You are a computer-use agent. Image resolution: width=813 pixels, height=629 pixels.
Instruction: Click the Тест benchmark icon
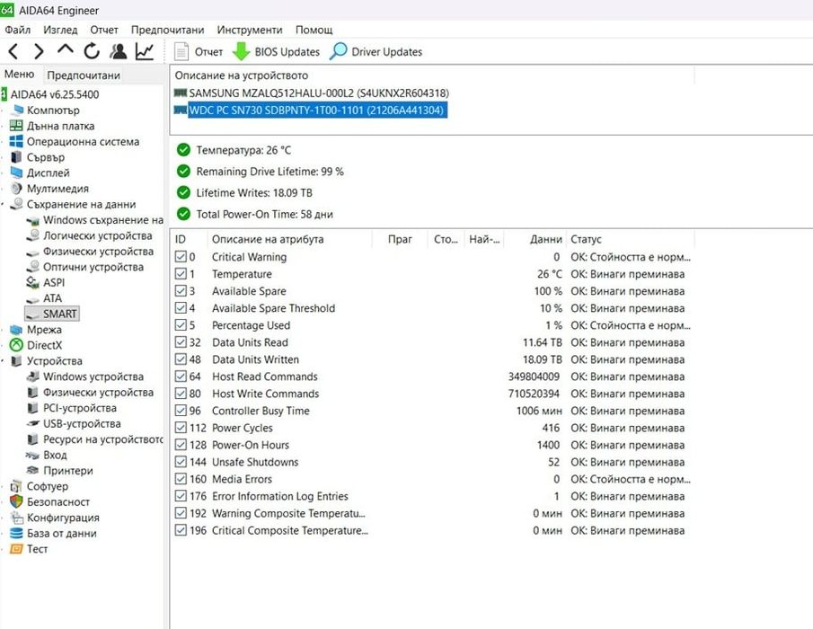click(x=16, y=549)
